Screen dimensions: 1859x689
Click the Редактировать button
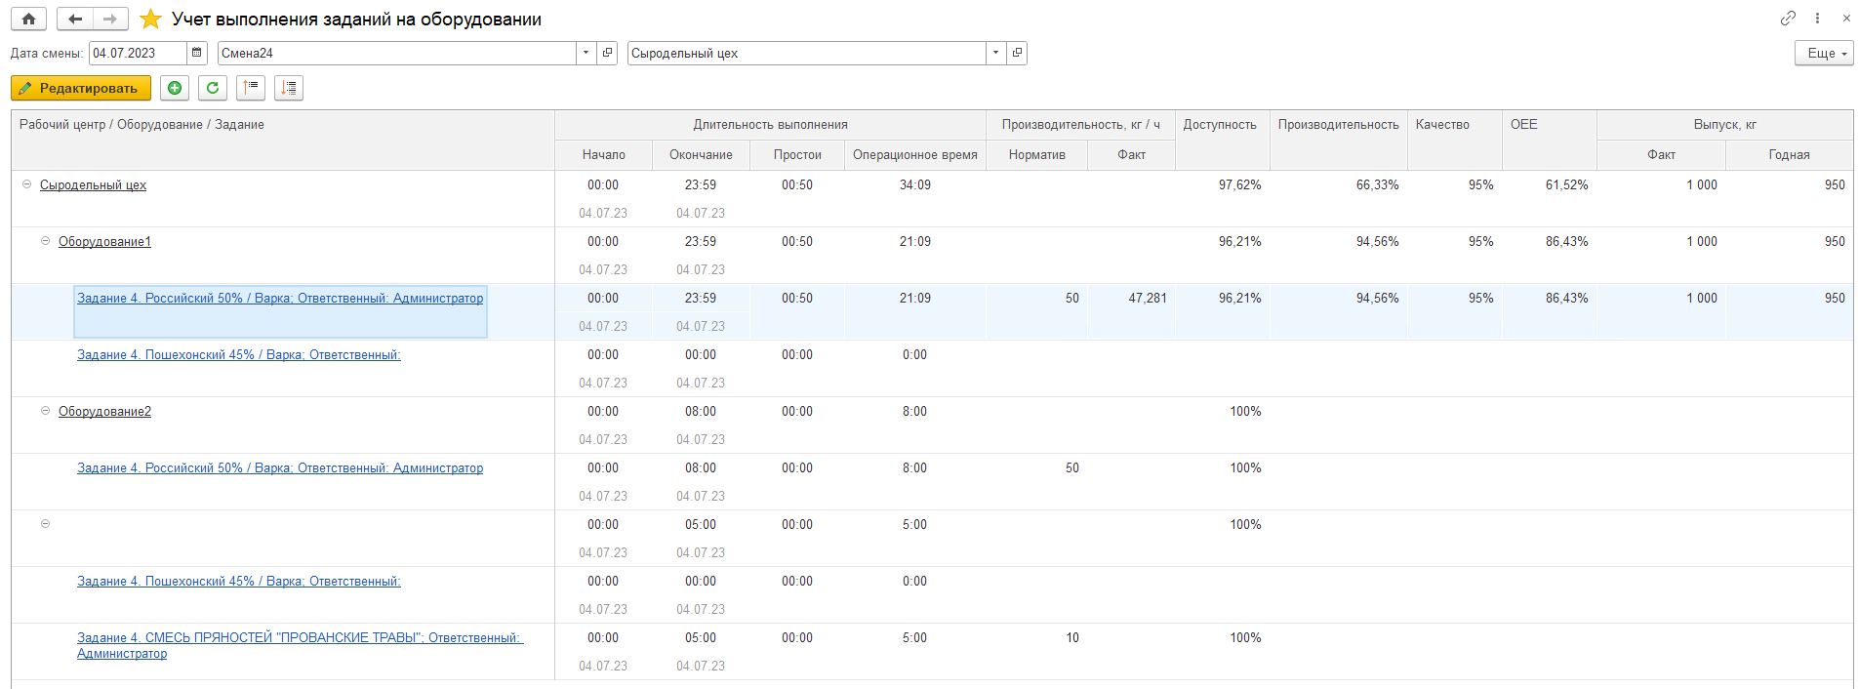pos(81,88)
